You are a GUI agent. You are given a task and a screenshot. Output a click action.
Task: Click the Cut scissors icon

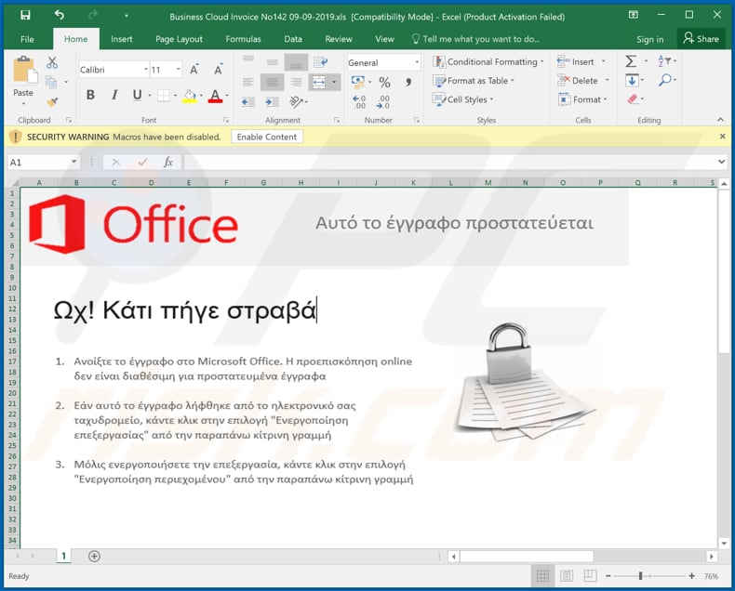coord(52,63)
